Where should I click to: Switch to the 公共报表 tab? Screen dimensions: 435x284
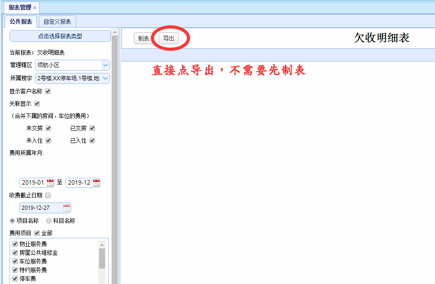[x=21, y=21]
